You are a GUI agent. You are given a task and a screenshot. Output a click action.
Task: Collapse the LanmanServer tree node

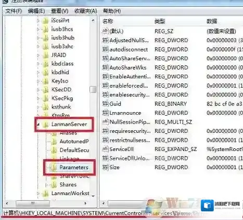pos(39,125)
